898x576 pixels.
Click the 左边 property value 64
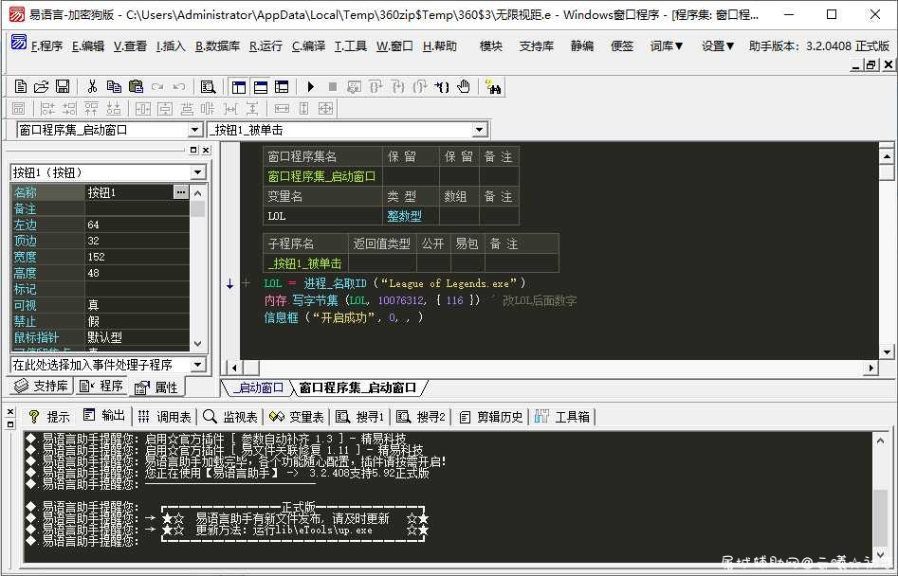(137, 225)
